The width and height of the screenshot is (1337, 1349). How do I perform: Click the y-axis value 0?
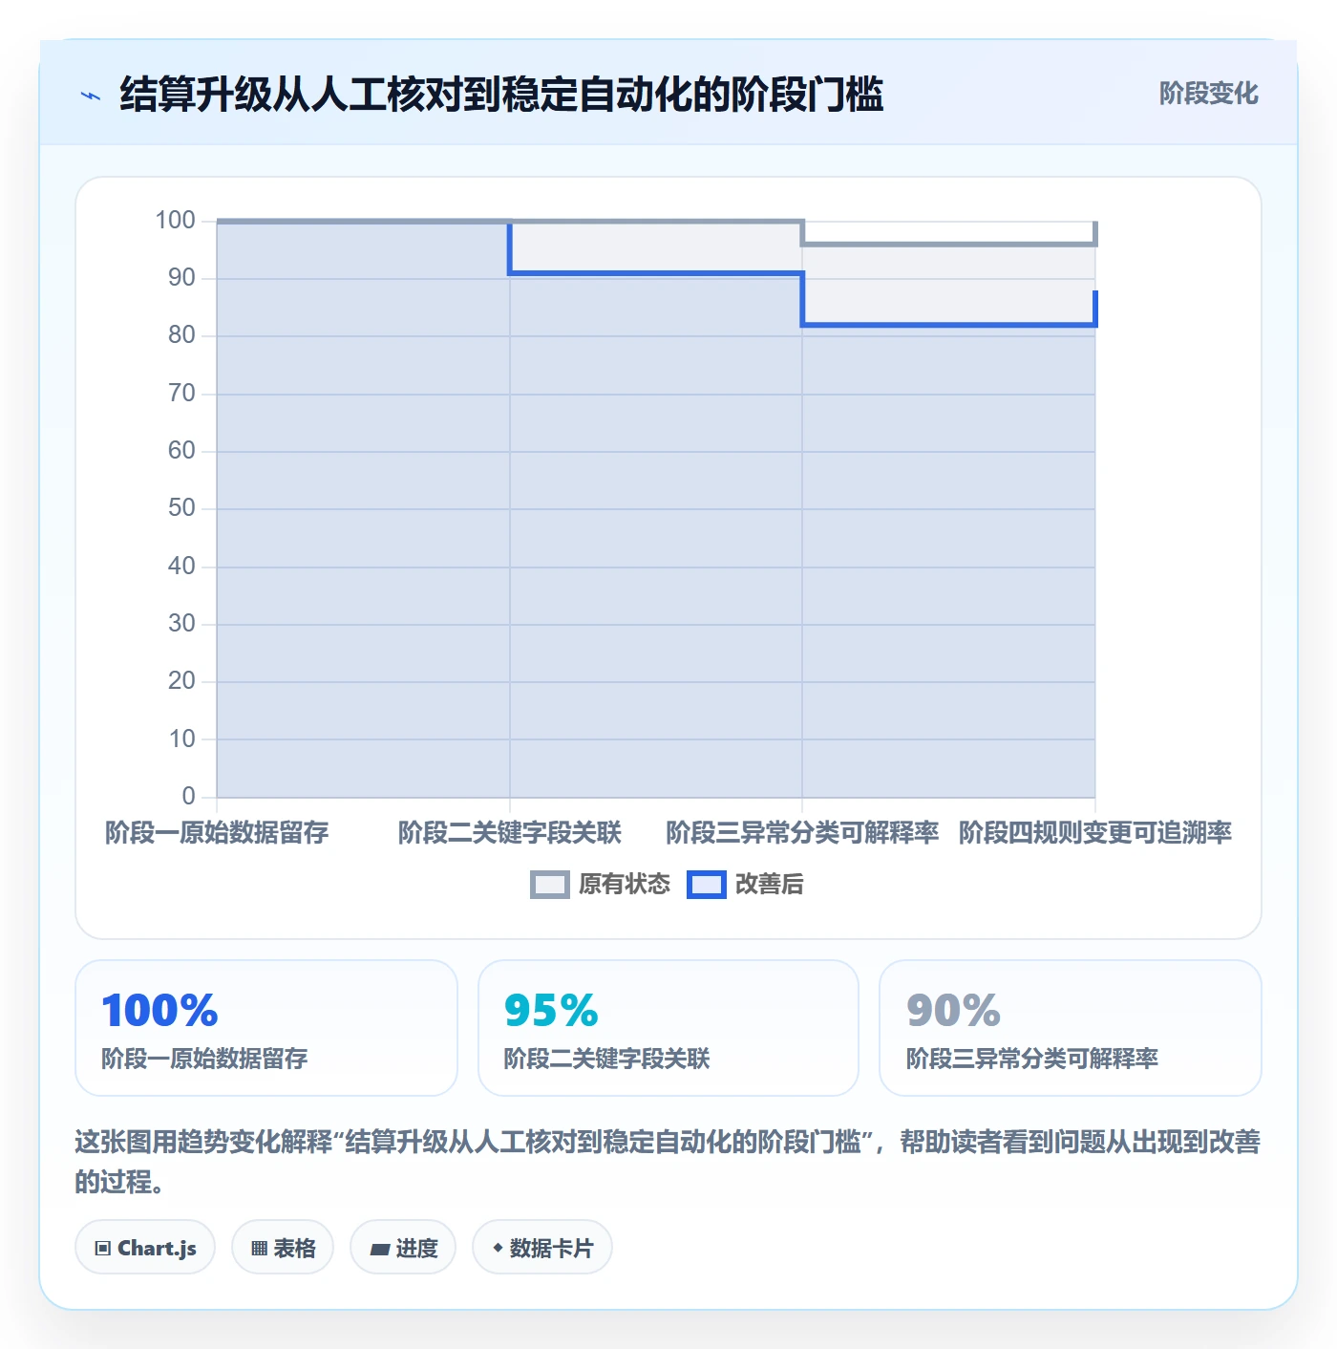pos(189,797)
